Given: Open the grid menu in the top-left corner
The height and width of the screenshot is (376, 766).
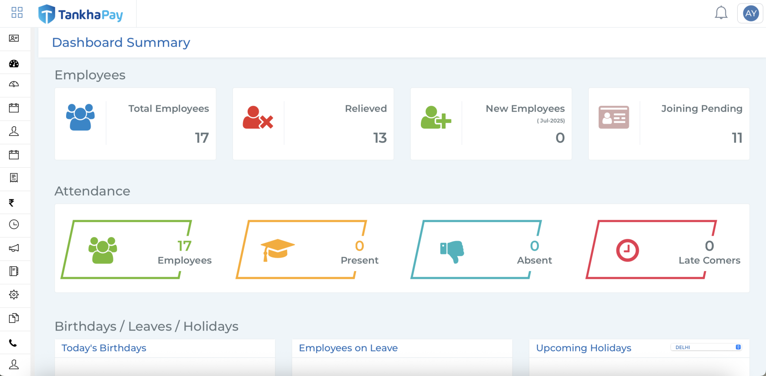Looking at the screenshot, I should point(17,12).
